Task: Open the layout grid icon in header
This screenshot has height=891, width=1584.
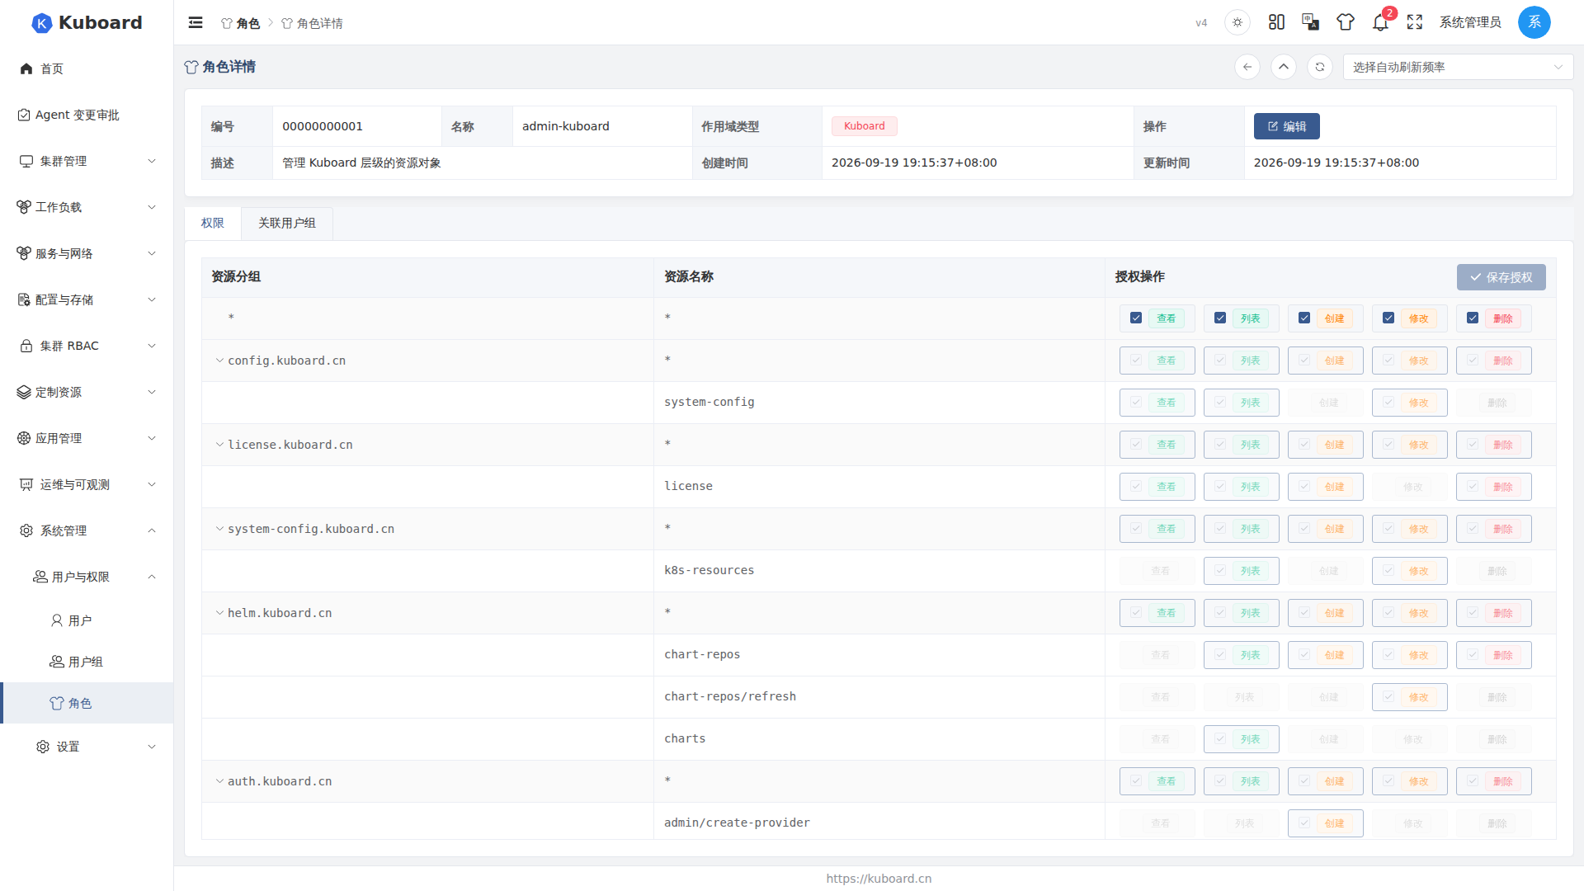Action: (x=1276, y=22)
